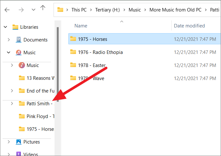Expand the Documents library node
Viewport: 221px width, 156px height.
tap(9, 40)
